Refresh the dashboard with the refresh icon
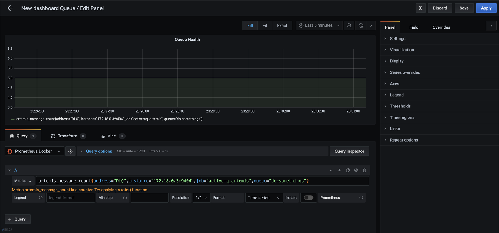 tap(361, 26)
